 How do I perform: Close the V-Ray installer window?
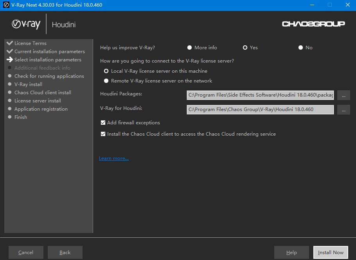(348, 5)
